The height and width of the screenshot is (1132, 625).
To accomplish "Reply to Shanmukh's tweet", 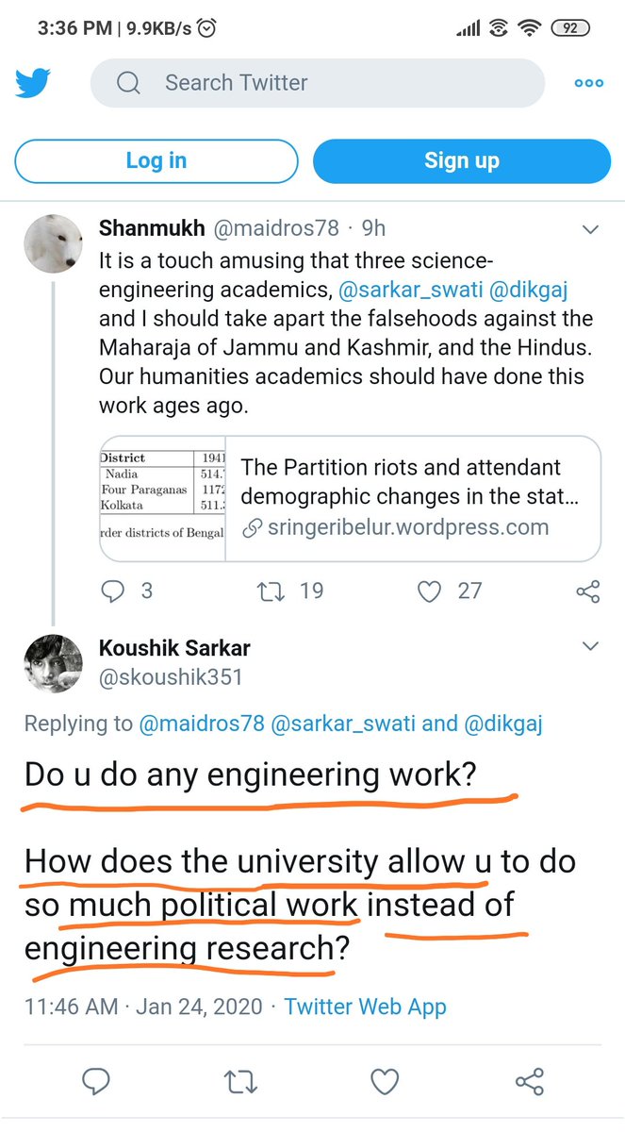I will tap(113, 591).
